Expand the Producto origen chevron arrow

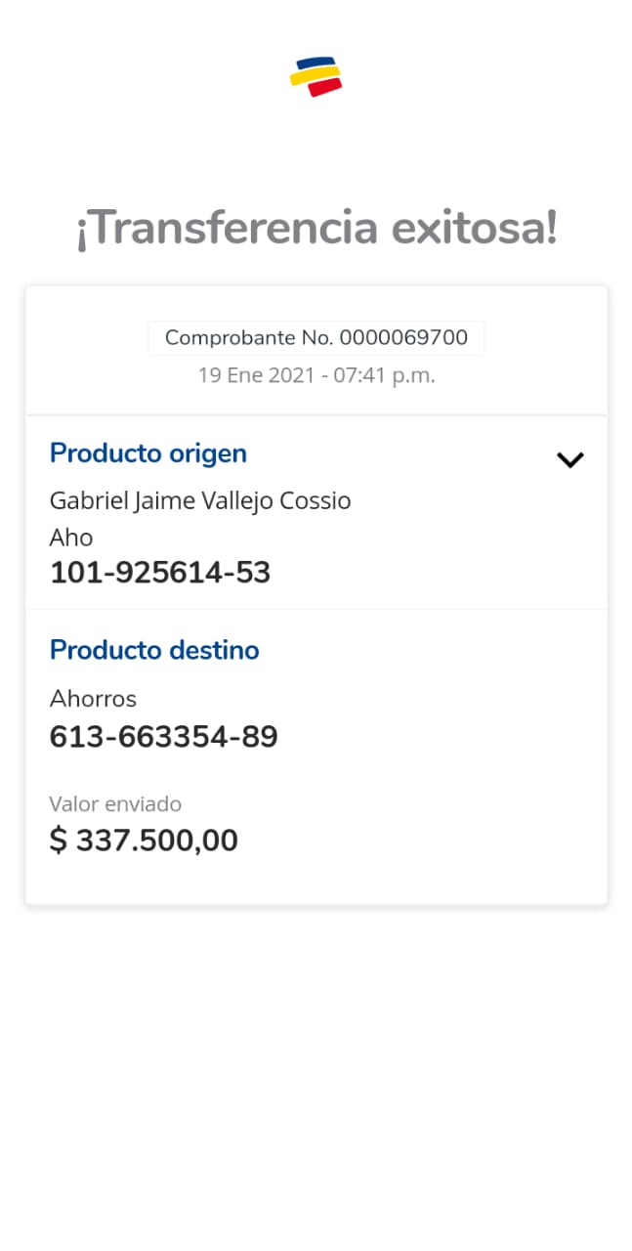[569, 459]
